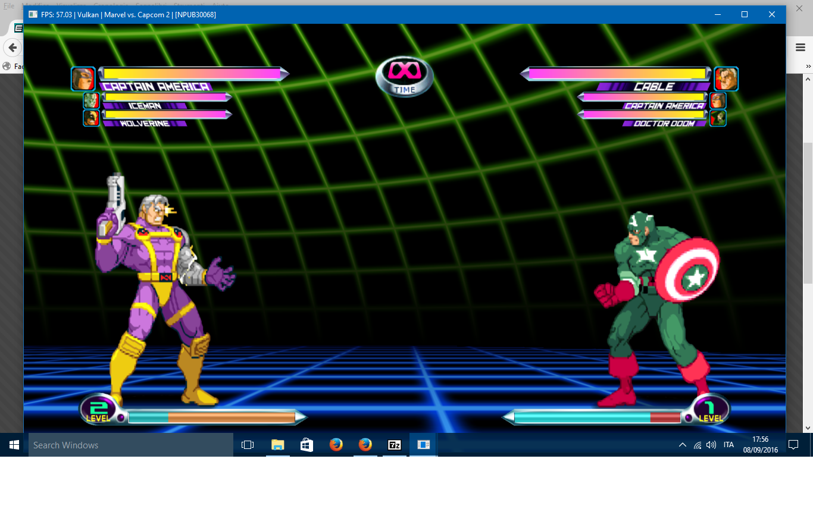The image size is (813, 509).
Task: Click the Cable character portrait
Action: click(726, 78)
